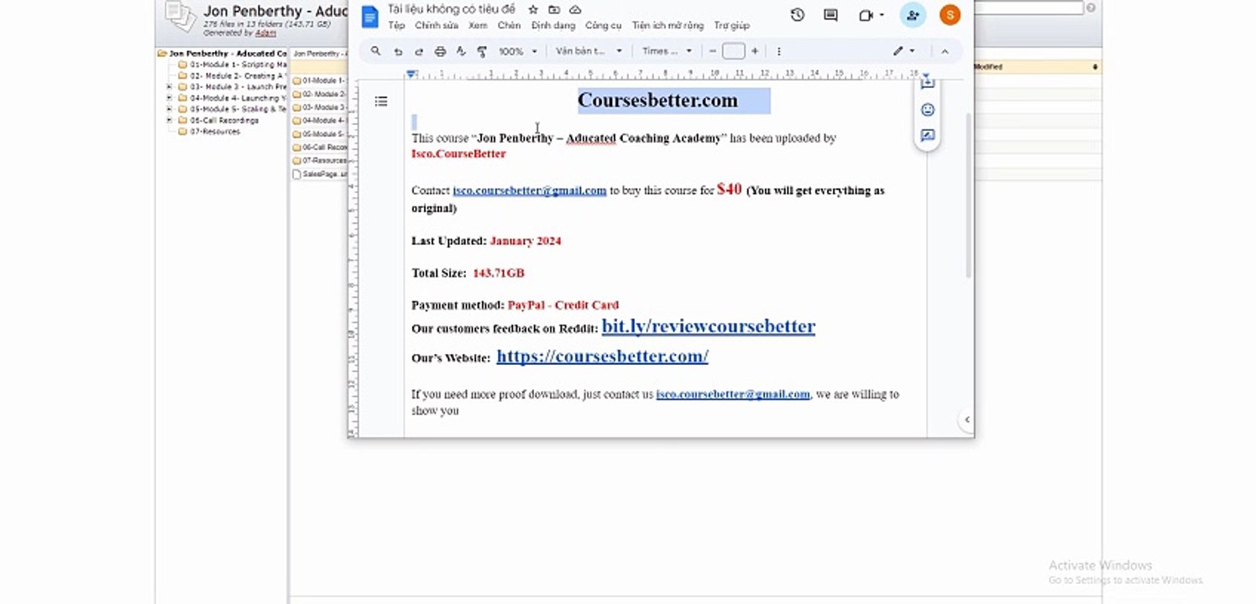Undo the last edit

tap(398, 51)
